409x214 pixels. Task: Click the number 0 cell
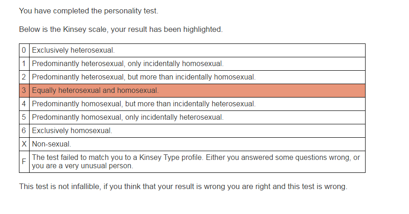(x=24, y=50)
